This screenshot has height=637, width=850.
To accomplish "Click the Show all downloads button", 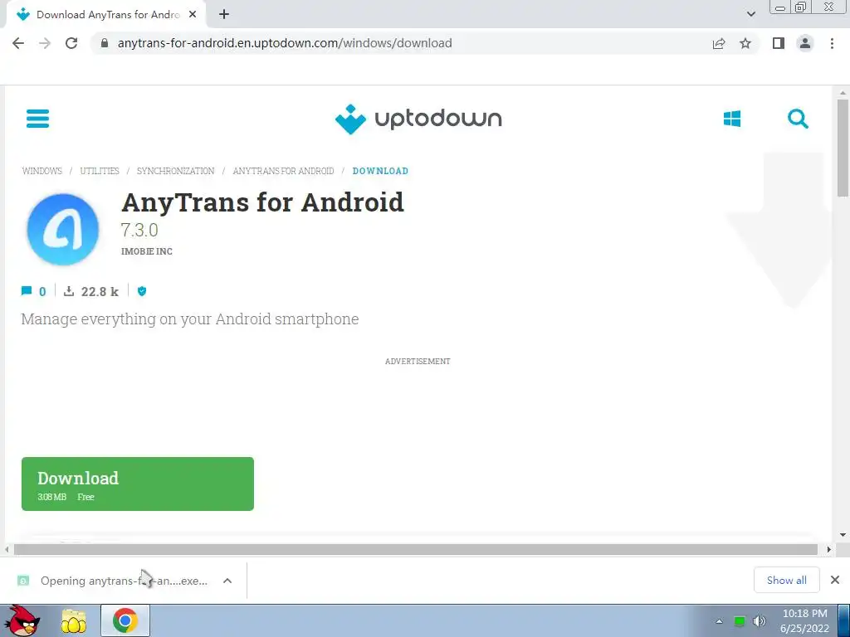I will [787, 580].
